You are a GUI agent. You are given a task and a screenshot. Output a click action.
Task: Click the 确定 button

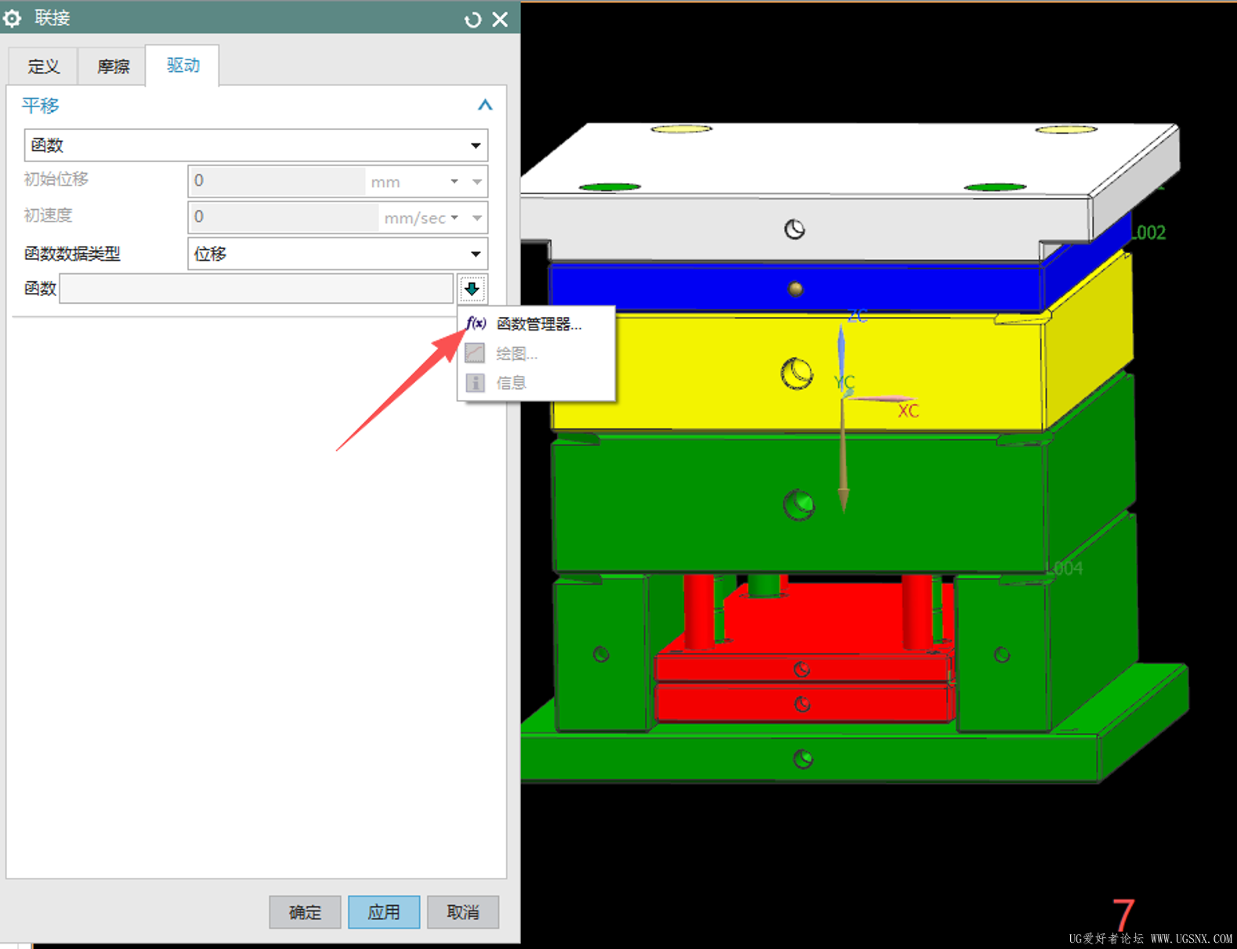click(x=305, y=912)
